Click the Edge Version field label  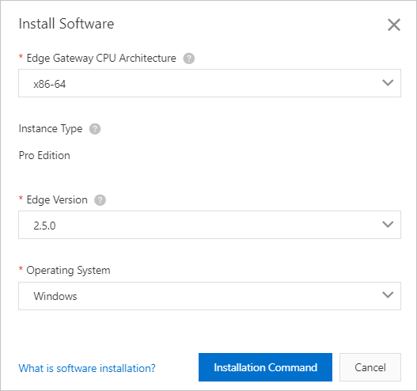[57, 200]
